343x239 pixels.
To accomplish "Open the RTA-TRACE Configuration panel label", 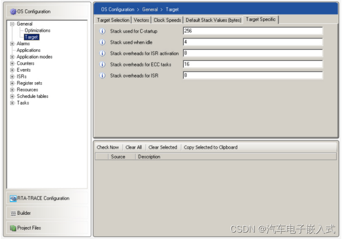I will pos(43,198).
